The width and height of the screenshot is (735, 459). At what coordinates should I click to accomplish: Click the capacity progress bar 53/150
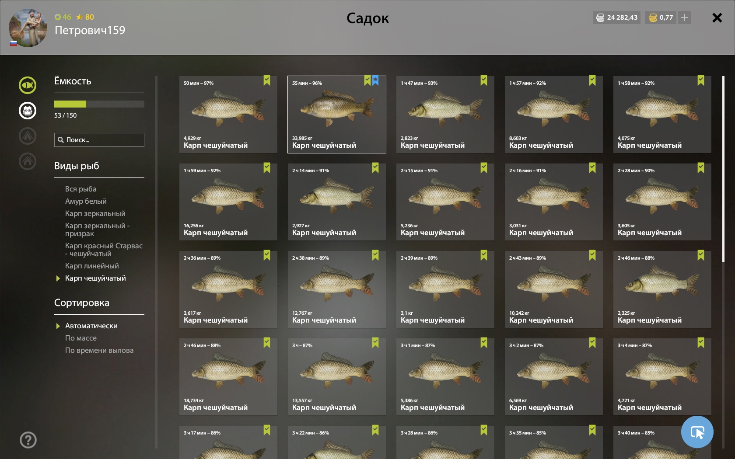click(x=99, y=104)
